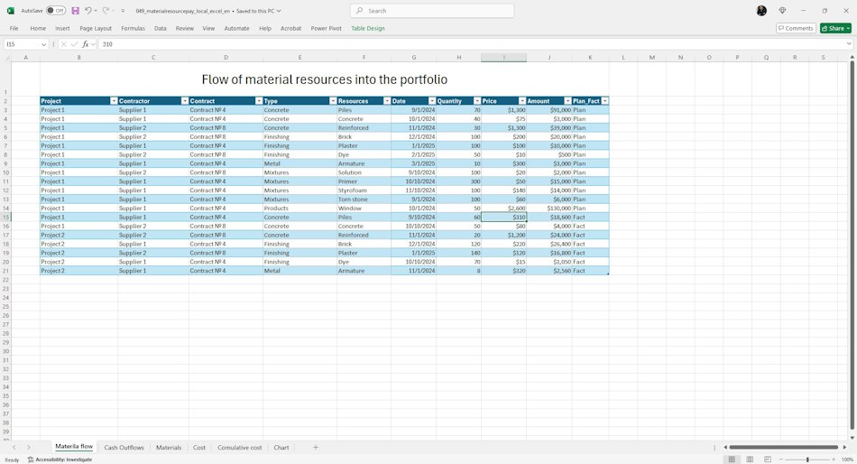Click the Torn stone resource cell
This screenshot has height=464, width=857.
click(364, 200)
